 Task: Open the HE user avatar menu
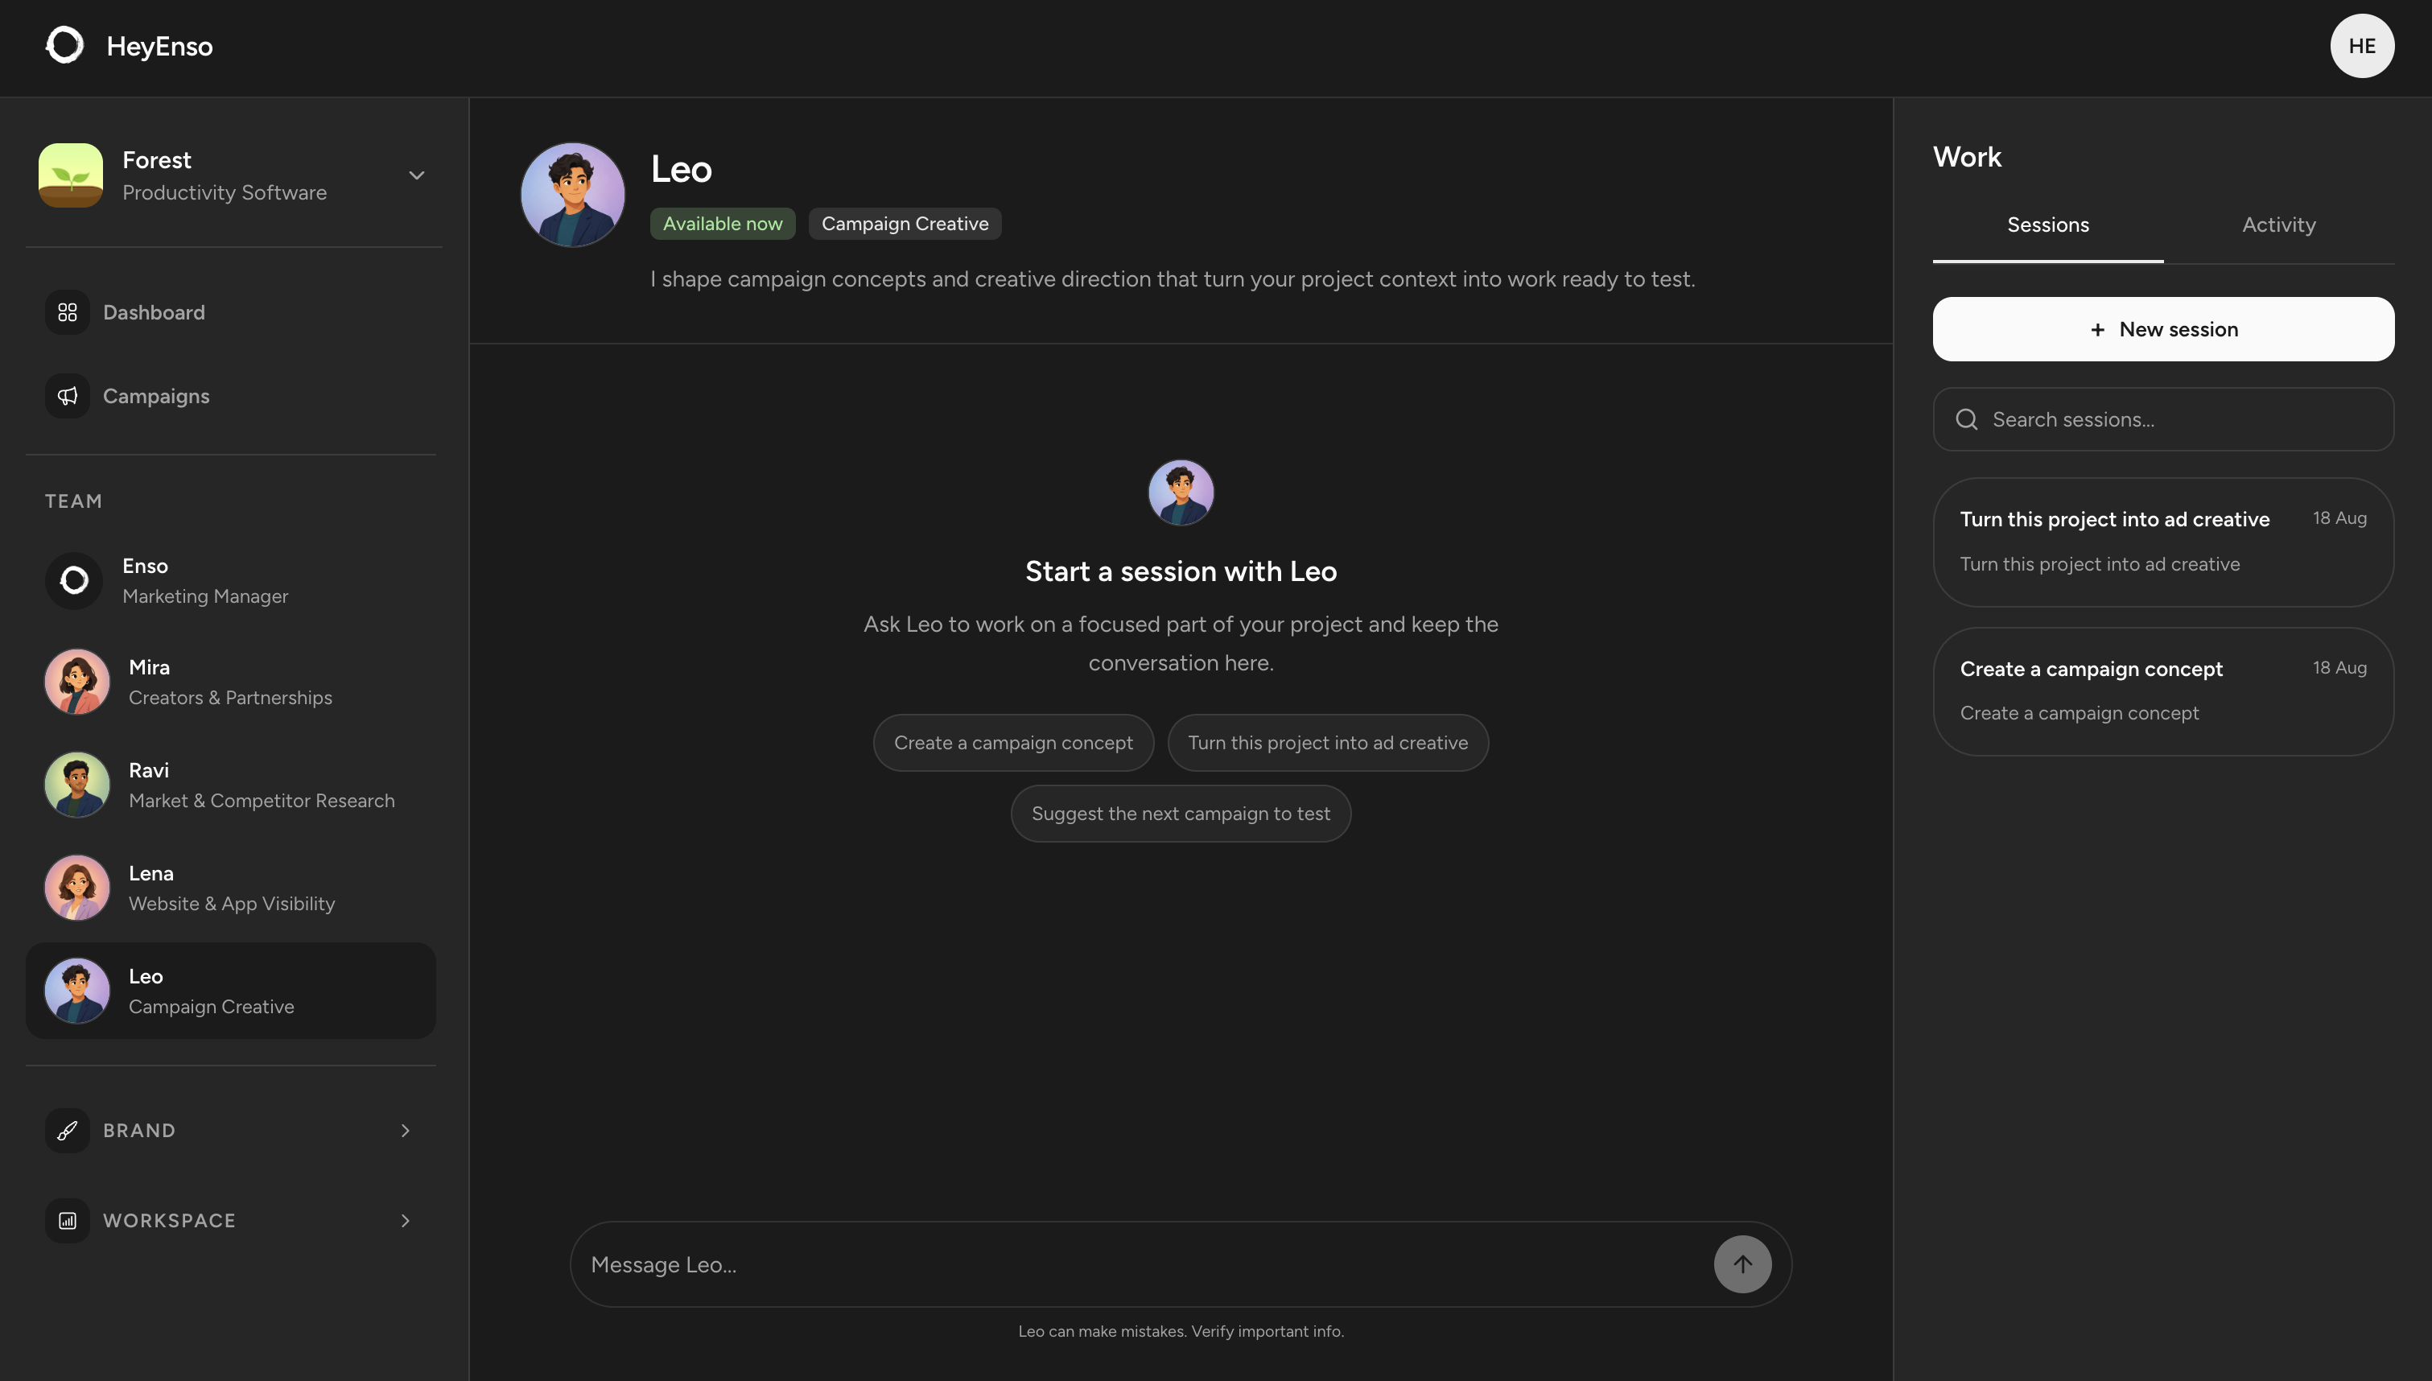2362,46
